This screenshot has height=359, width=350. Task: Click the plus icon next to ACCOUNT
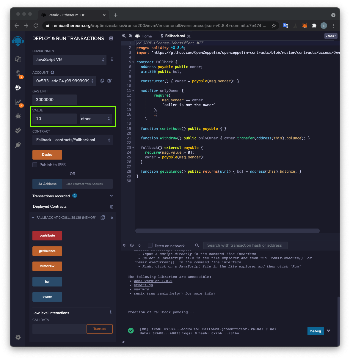[x=52, y=73]
